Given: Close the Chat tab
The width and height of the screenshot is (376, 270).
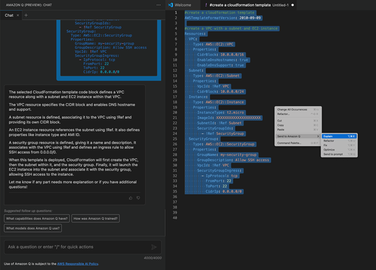Looking at the screenshot, I should tap(17, 15).
